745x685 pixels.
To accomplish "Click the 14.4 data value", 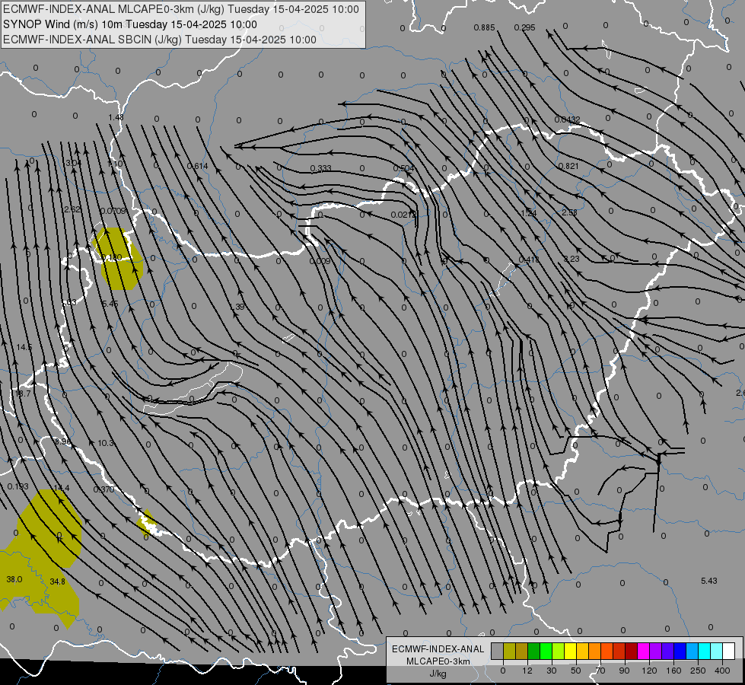I will (62, 488).
